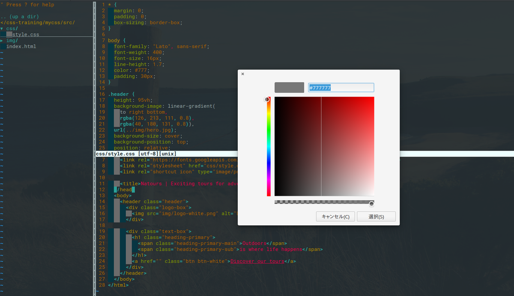This screenshot has width=514, height=296.
Task: Click the css/style.css [utf-8][unix] status line
Action: click(x=136, y=154)
